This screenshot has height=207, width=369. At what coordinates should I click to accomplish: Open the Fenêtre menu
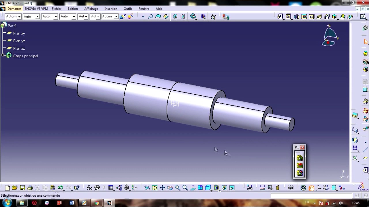(144, 9)
